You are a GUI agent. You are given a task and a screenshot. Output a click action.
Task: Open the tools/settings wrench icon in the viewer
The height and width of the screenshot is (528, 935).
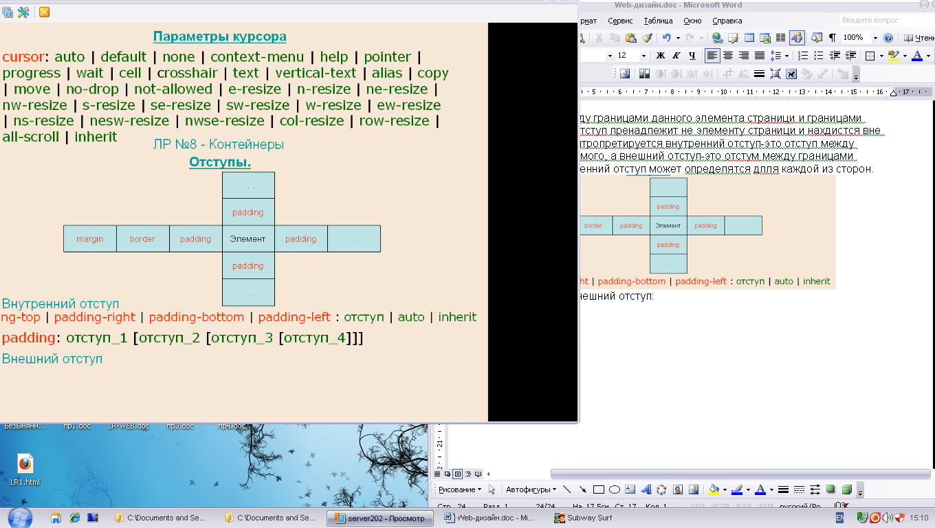[x=23, y=12]
